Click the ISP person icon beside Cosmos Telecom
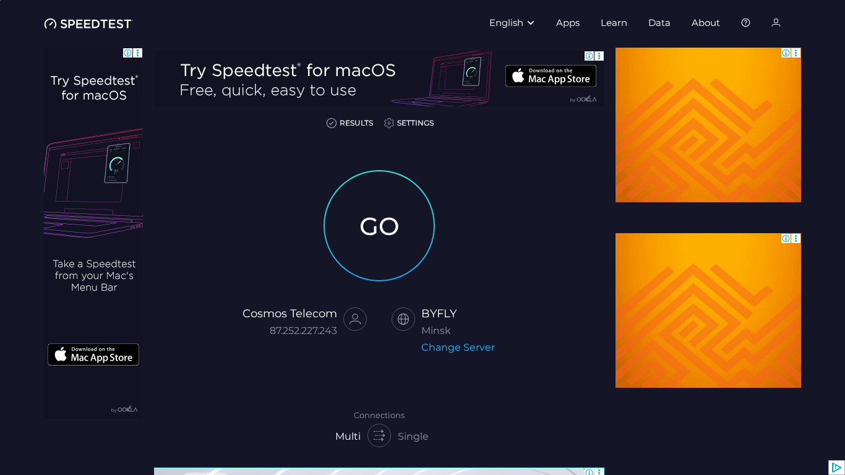This screenshot has width=845, height=475. coord(355,319)
